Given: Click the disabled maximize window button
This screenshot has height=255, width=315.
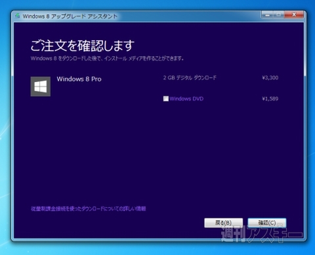Looking at the screenshot, I should click(x=279, y=14).
